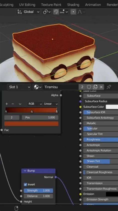This screenshot has width=118, height=211.
Task: Open the RGB color mode dropdown
Action: 35,104
